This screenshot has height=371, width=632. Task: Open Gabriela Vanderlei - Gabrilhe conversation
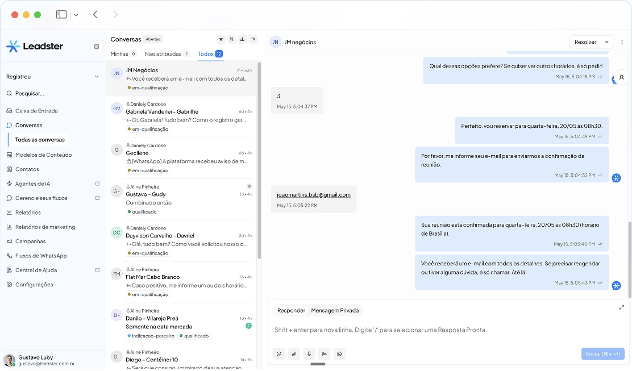point(181,117)
